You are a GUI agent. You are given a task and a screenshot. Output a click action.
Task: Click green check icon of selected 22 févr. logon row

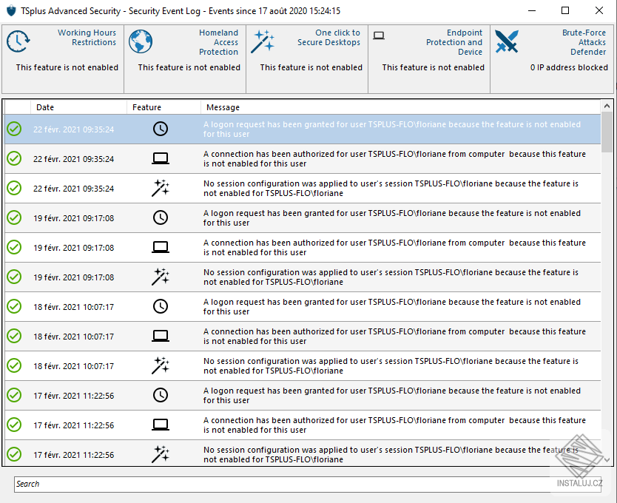(14, 129)
